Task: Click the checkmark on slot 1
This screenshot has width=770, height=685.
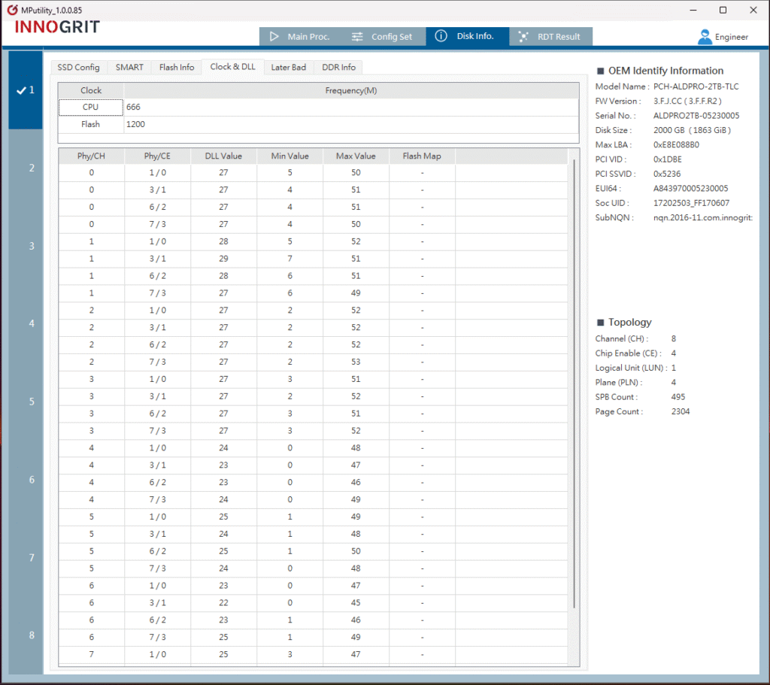Action: point(20,90)
